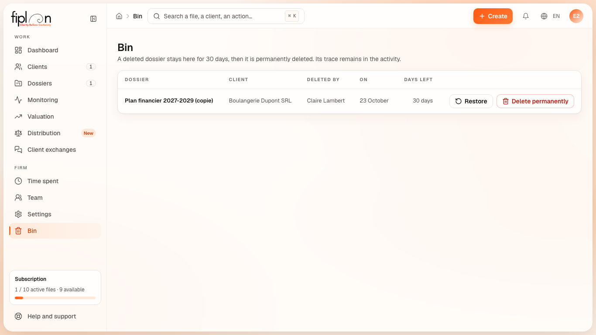
Task: Click Claire Lambert in Deleted by column
Action: (326, 101)
